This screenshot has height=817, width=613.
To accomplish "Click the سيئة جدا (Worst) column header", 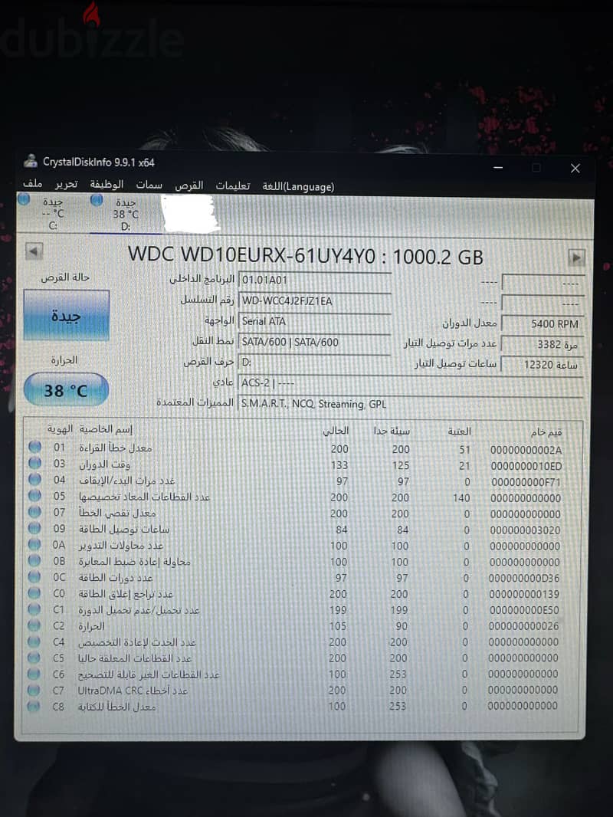I will (x=392, y=431).
